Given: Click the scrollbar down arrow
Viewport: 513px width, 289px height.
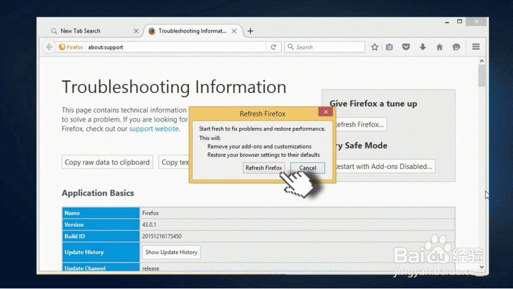Looking at the screenshot, I should point(481,267).
